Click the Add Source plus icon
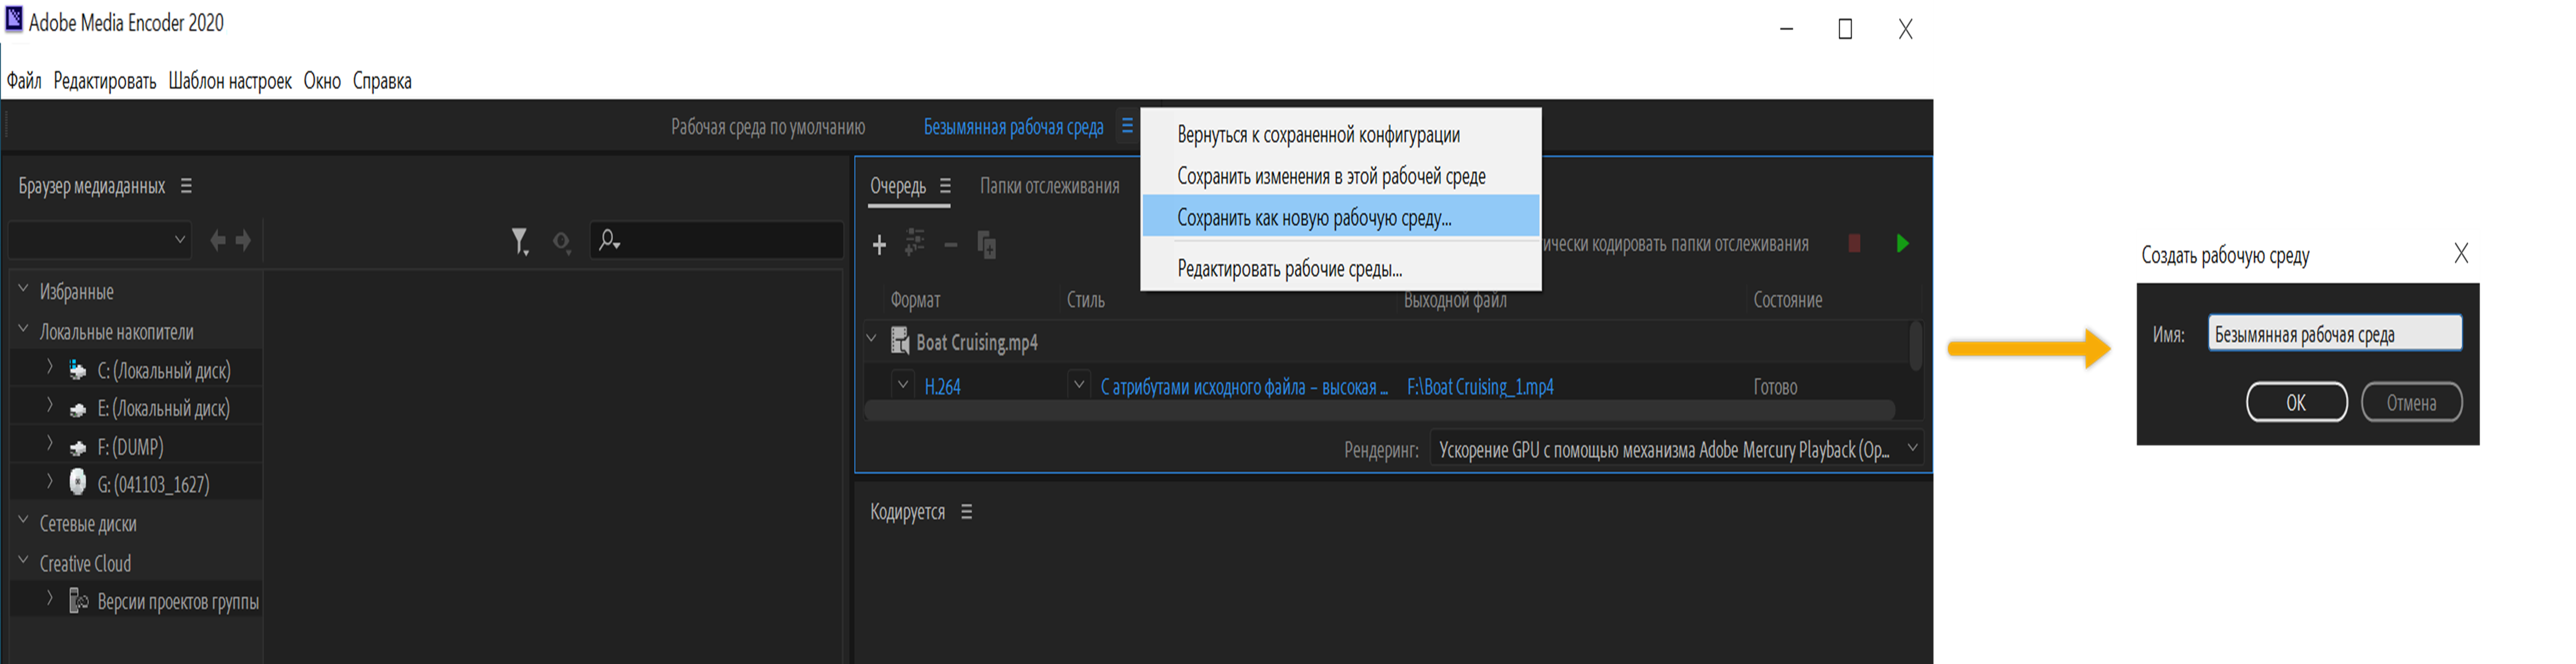Image resolution: width=2576 pixels, height=664 pixels. click(x=879, y=245)
